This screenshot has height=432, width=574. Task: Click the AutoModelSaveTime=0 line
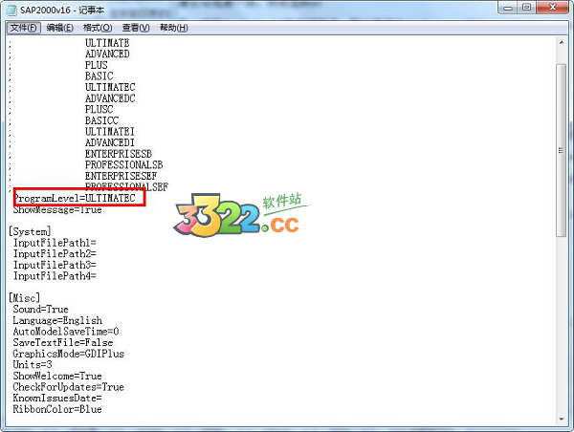point(66,332)
